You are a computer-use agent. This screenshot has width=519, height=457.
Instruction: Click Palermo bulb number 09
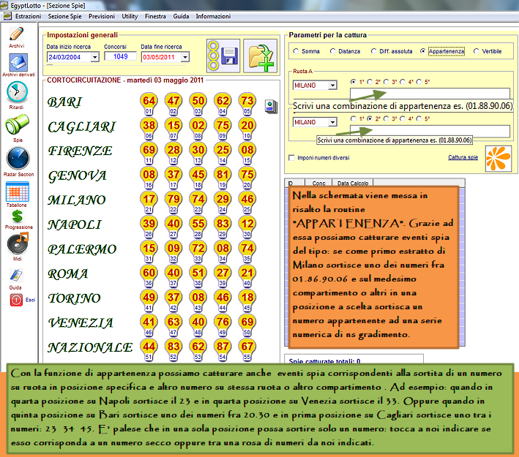click(173, 249)
